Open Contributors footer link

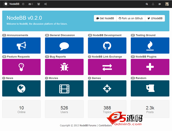point(105,125)
